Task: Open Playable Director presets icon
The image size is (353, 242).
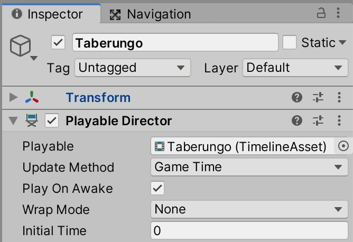Action: pyautogui.click(x=318, y=121)
